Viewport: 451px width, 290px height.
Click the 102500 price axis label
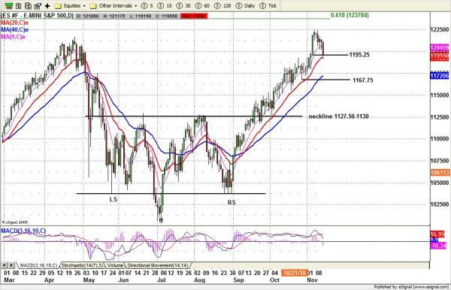coord(439,204)
